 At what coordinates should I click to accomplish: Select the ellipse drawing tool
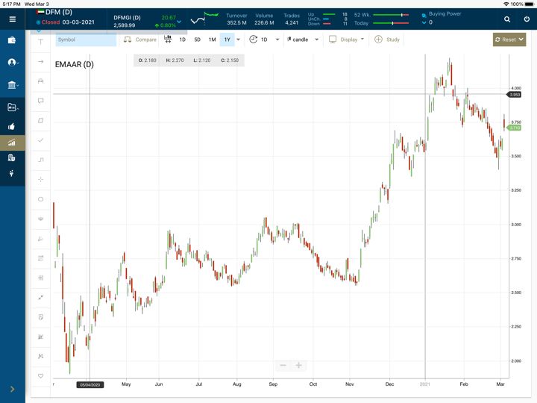(41, 199)
